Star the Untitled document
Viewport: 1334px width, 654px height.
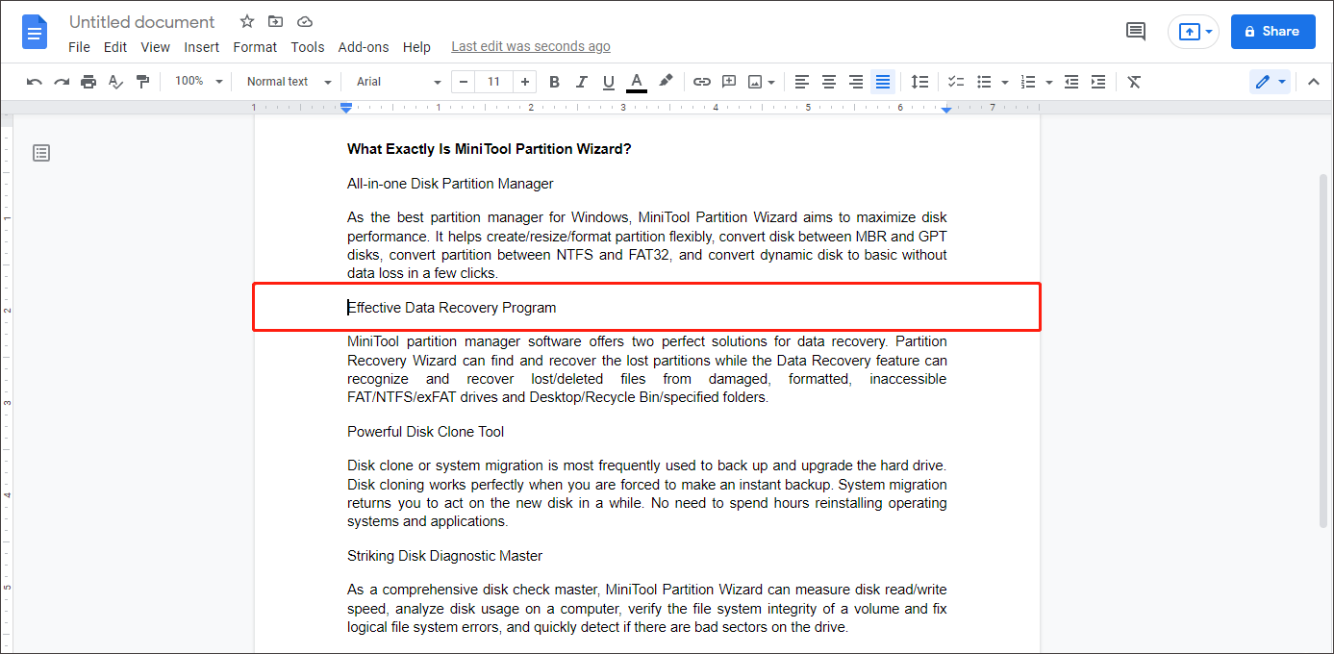tap(247, 21)
